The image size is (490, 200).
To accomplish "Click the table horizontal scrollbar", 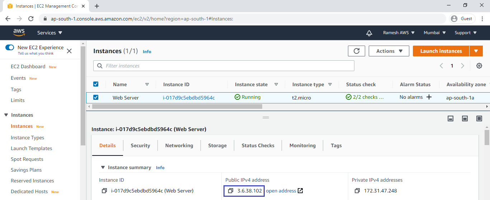I will click(177, 106).
